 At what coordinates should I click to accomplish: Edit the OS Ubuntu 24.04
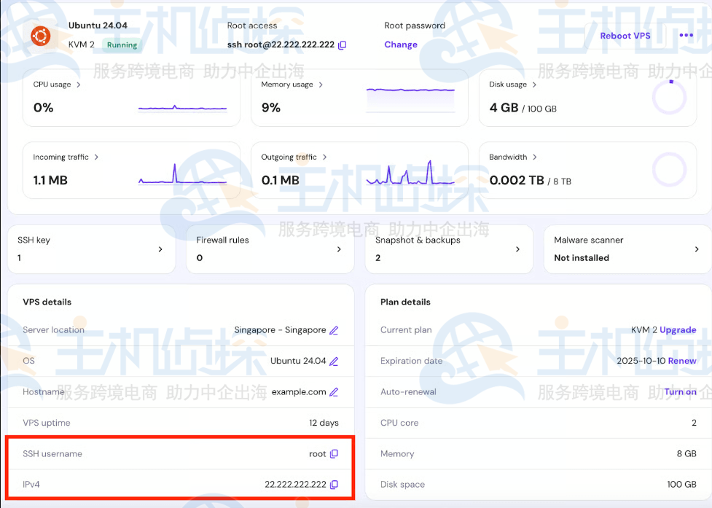click(x=334, y=361)
